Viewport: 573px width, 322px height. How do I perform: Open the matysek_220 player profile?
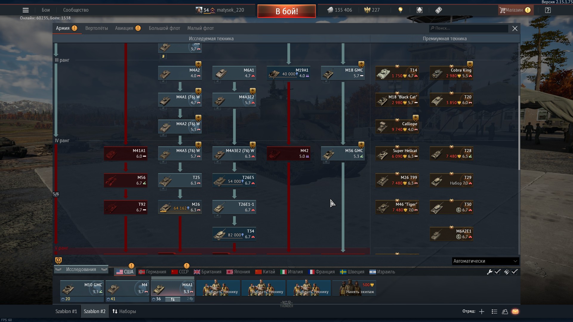230,10
